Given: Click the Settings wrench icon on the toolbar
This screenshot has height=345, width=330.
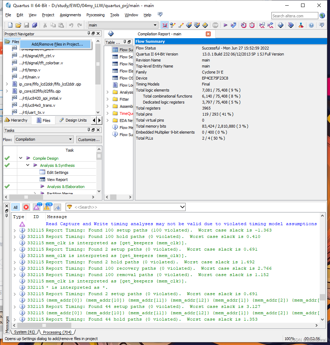Looking at the screenshot, I should 173,25.
